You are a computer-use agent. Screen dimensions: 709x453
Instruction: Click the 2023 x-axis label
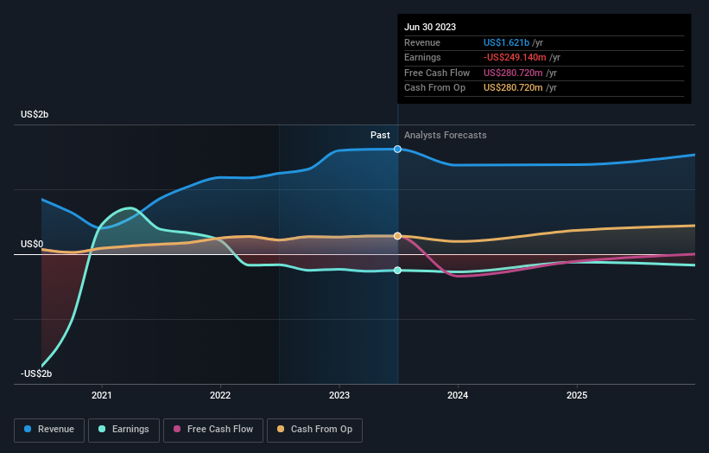339,395
